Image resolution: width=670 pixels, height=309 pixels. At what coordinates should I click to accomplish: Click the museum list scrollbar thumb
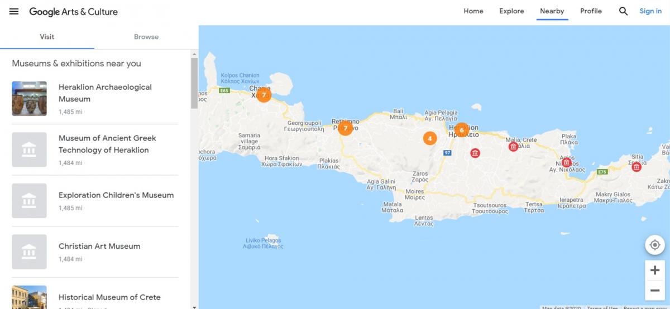click(x=194, y=83)
